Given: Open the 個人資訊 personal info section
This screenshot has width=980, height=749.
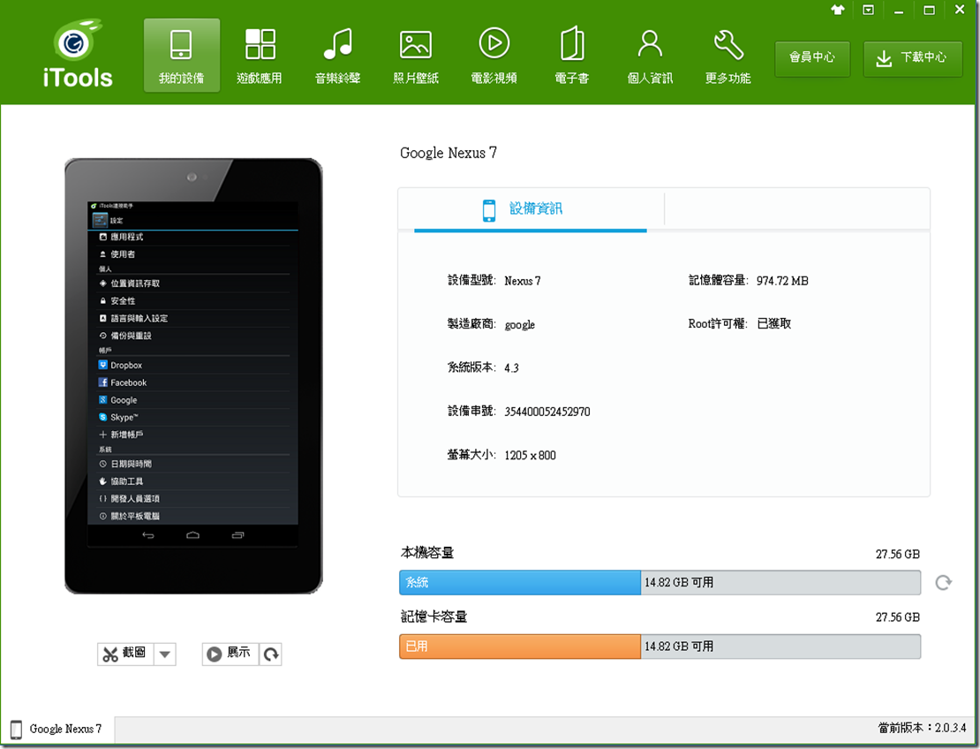Looking at the screenshot, I should (x=650, y=55).
